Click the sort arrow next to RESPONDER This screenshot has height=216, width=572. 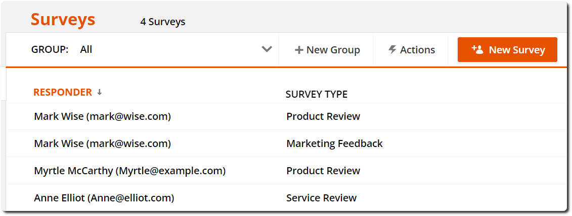pyautogui.click(x=99, y=93)
